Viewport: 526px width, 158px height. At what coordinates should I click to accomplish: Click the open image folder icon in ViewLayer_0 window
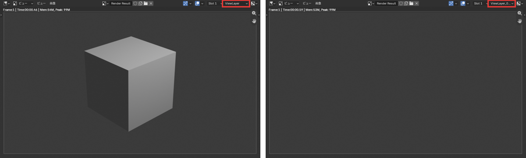pyautogui.click(x=411, y=4)
